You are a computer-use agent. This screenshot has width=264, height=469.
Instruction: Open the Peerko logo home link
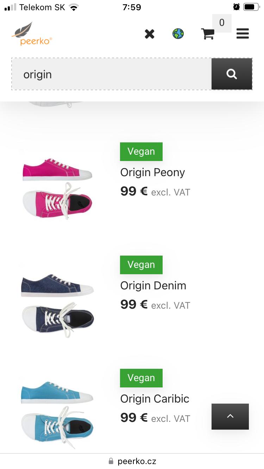pyautogui.click(x=32, y=34)
